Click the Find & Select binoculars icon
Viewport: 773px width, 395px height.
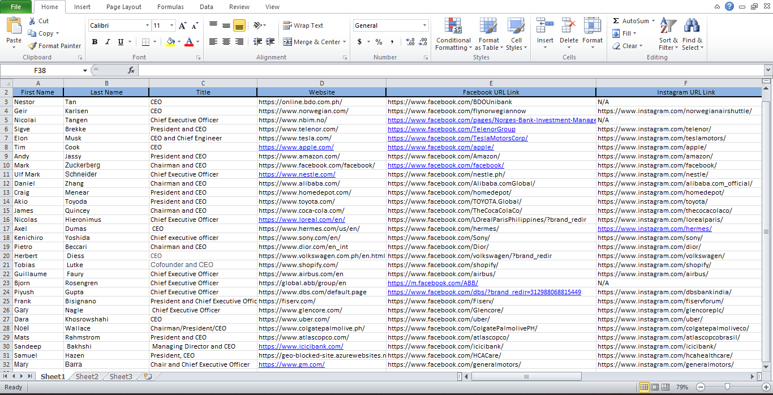[692, 26]
